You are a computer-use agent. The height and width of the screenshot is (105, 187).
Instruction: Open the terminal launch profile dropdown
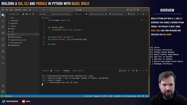coord(131,71)
